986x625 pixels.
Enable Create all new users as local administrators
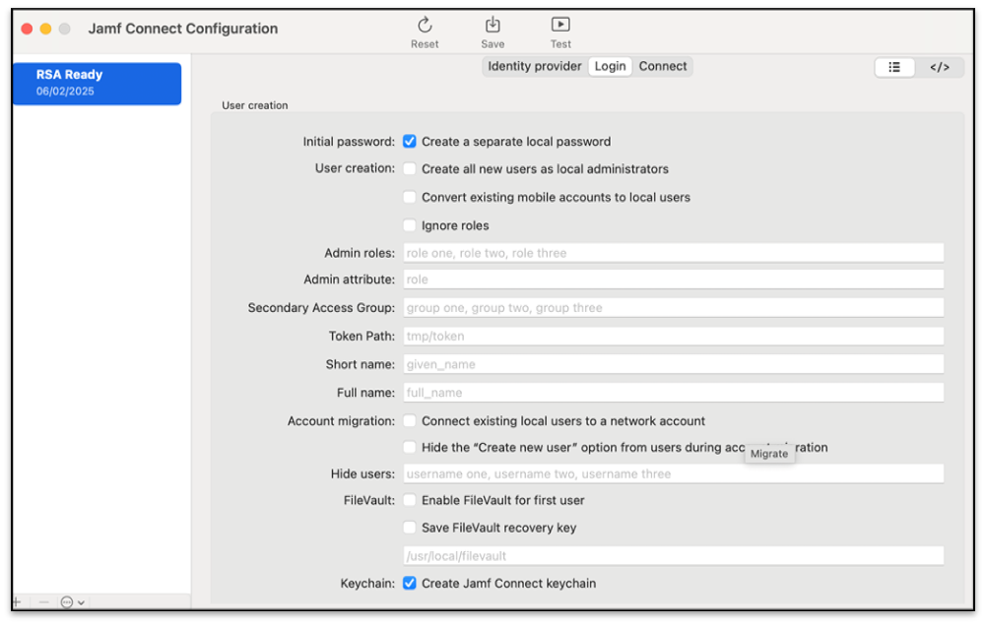click(410, 169)
